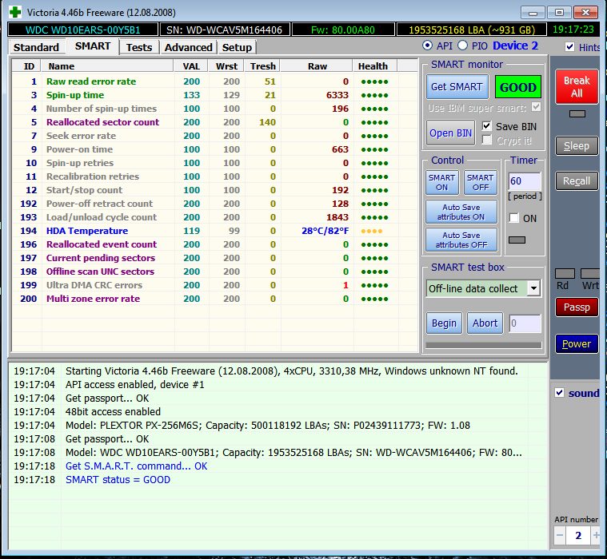Toggle the sound checkbox
Image resolution: width=607 pixels, height=559 pixels.
pyautogui.click(x=559, y=393)
